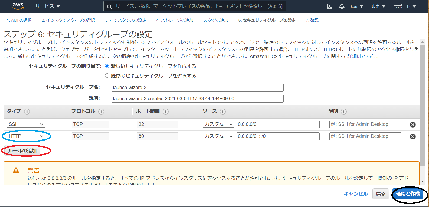The height and width of the screenshot is (207, 429).
Task: Go to step 2. インスタンスタイプの選択
Action: (x=68, y=20)
